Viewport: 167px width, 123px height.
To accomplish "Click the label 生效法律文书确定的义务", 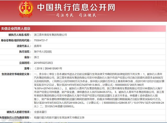I will point(16,74).
